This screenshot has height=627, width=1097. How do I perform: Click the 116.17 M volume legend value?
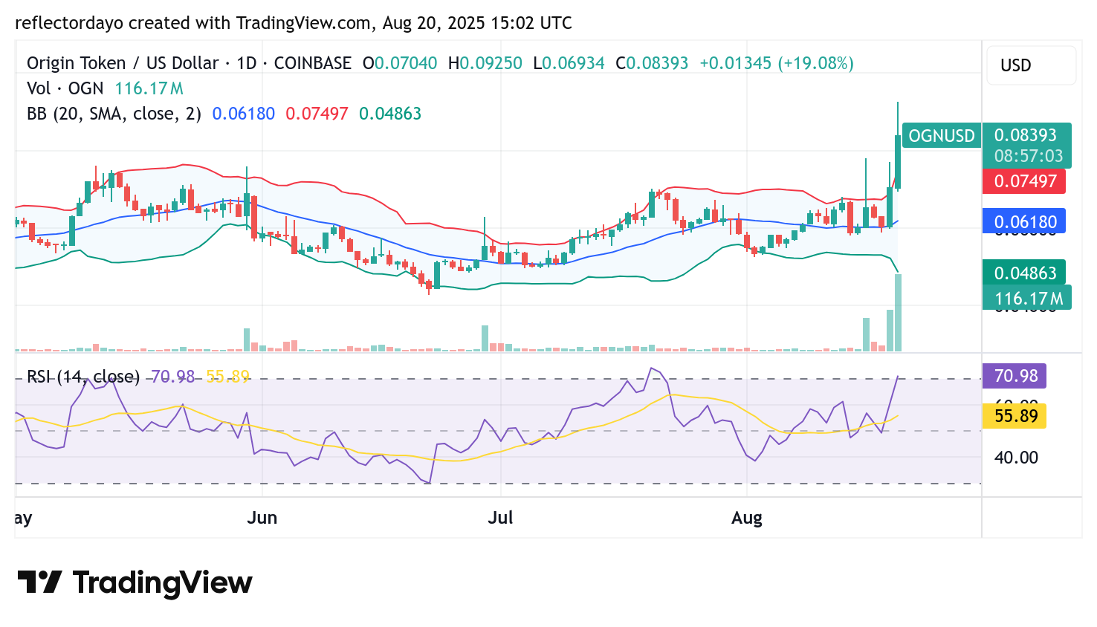pos(149,88)
